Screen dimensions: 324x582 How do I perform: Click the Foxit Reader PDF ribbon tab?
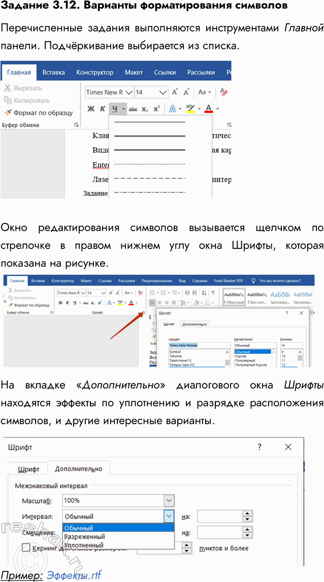pyautogui.click(x=229, y=281)
